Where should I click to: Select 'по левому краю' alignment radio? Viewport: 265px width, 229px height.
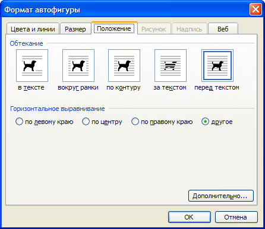pyautogui.click(x=19, y=122)
